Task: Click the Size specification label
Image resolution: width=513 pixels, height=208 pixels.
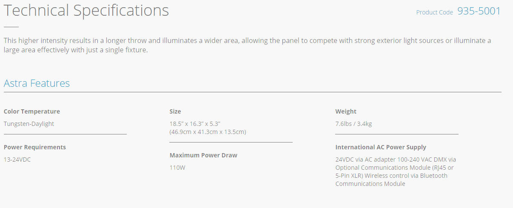Action: point(175,111)
